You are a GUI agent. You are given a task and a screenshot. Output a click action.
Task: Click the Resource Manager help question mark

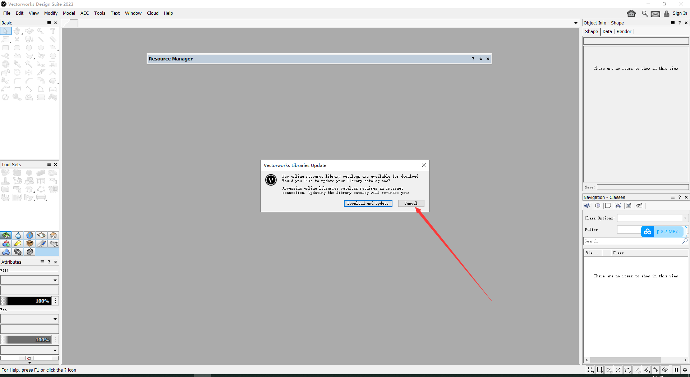click(x=473, y=59)
